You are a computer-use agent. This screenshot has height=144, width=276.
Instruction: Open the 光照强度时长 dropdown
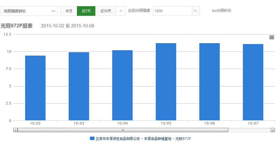(29, 11)
